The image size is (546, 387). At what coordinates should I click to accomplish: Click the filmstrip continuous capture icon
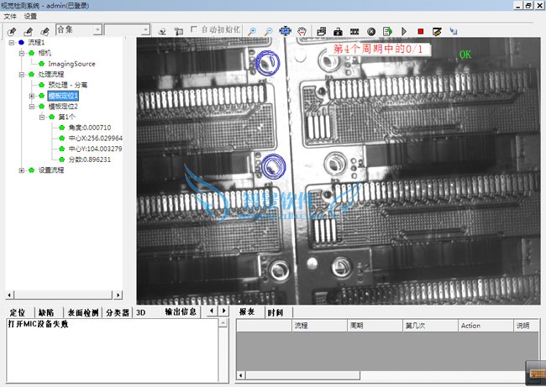tap(354, 31)
